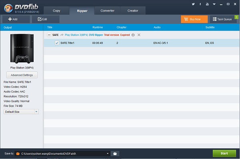
Task: Remove the SAFE task with X icon
Action: [139, 35]
